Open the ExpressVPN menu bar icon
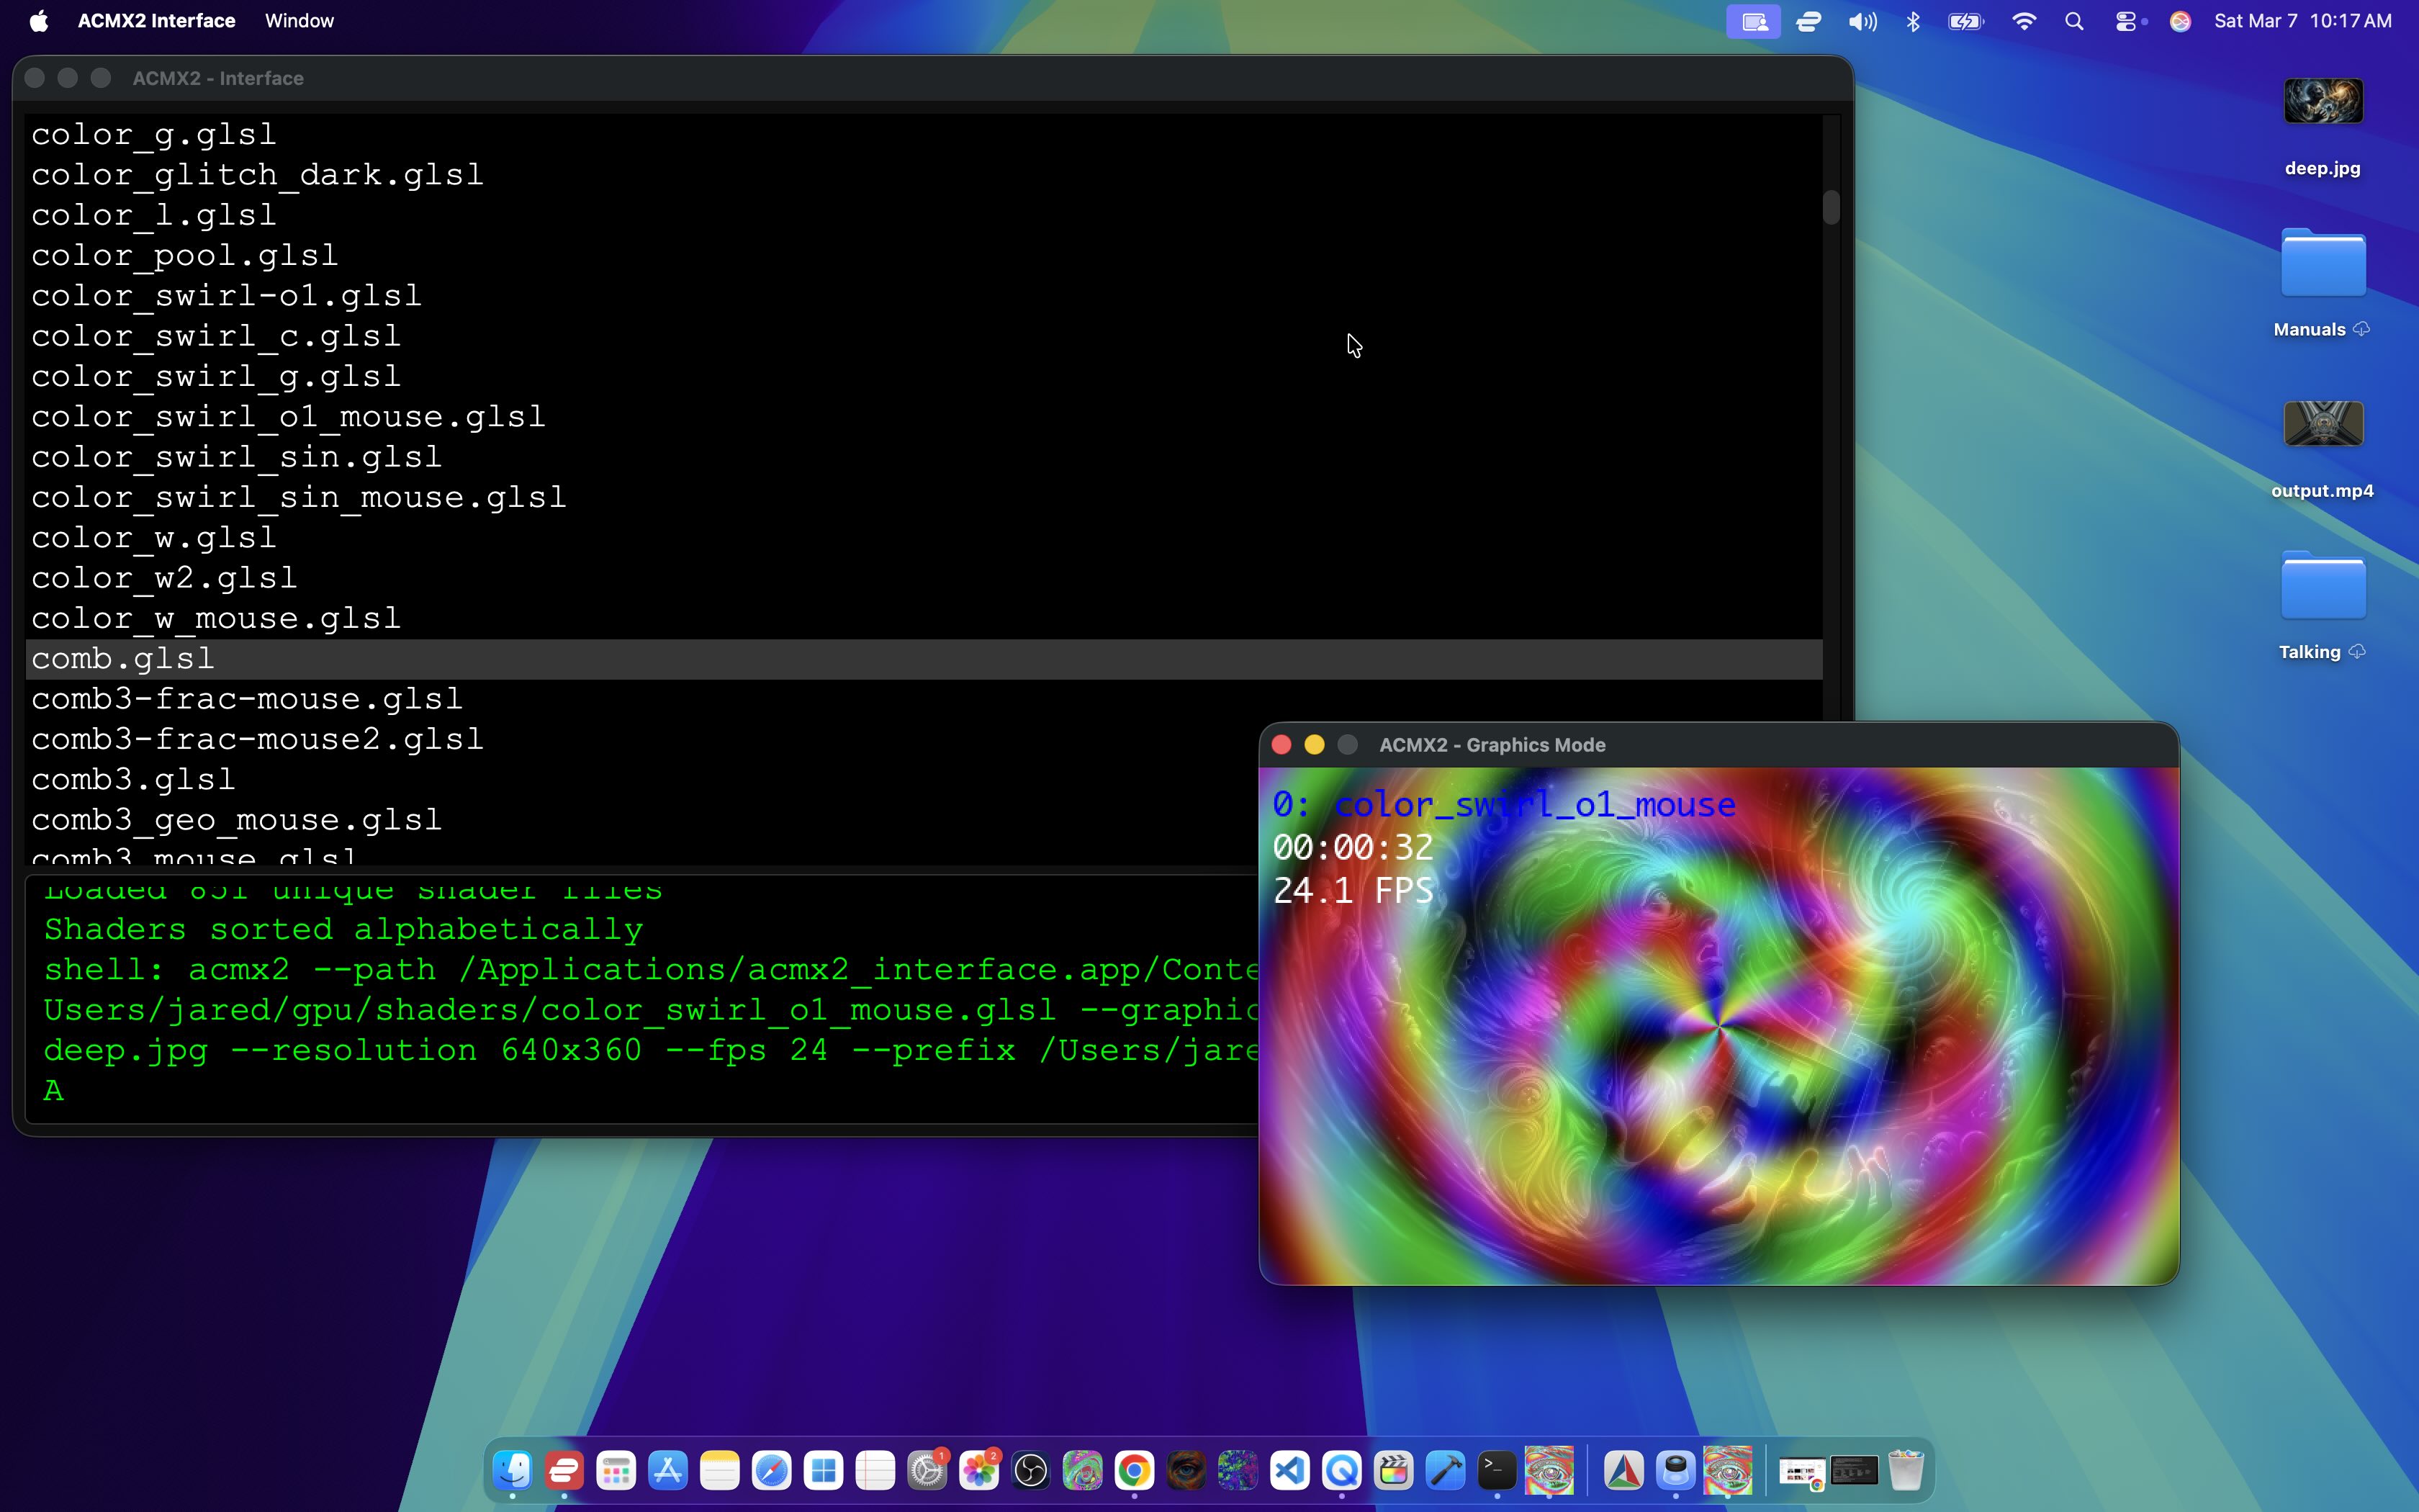This screenshot has height=1512, width=2419. [1808, 21]
